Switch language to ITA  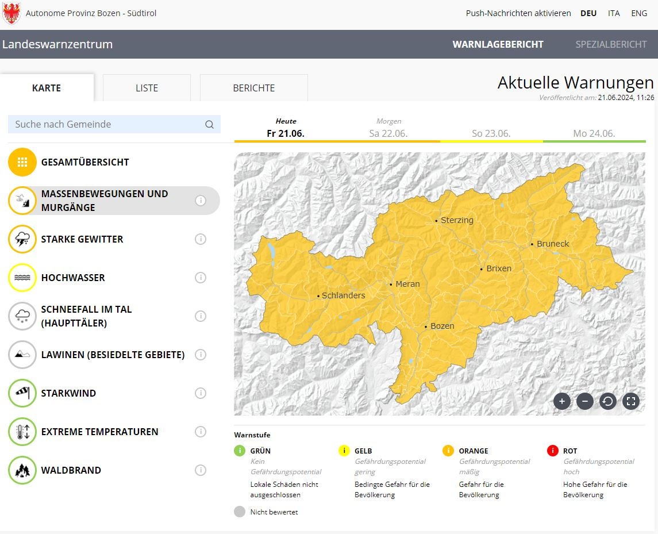click(x=614, y=13)
